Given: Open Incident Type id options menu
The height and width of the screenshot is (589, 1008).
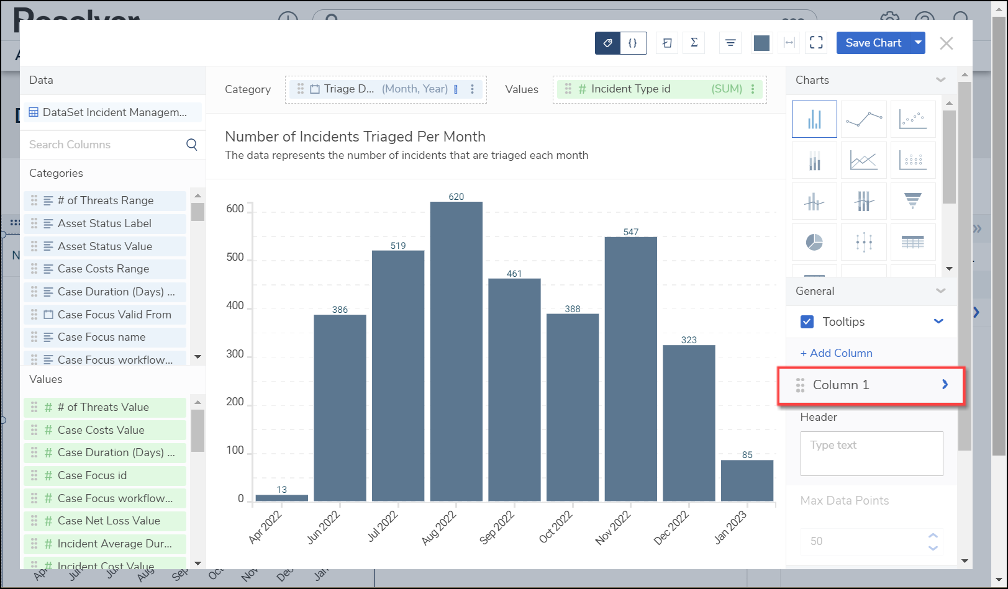Looking at the screenshot, I should (753, 89).
